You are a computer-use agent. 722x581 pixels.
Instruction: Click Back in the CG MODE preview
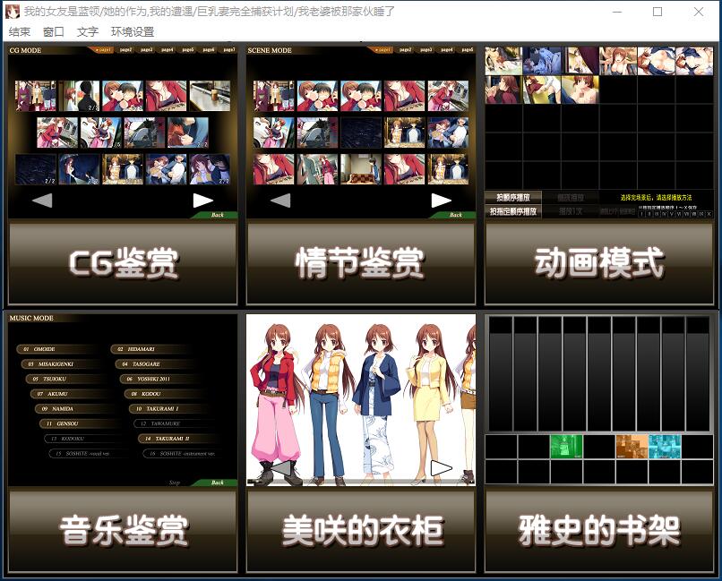(217, 215)
